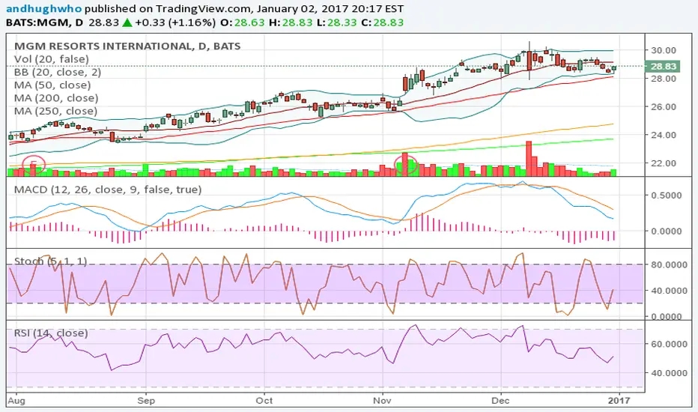
Task: Open the andhughwho author link
Action: [x=44, y=8]
